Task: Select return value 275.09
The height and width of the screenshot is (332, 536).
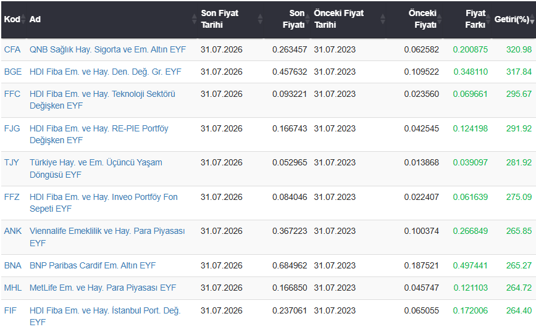Action: point(519,197)
